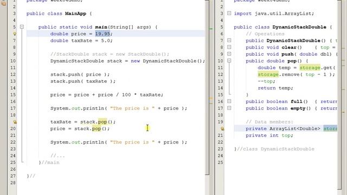Click MainApp editor vertical scrollbar
347x195 pixels.
point(207,87)
